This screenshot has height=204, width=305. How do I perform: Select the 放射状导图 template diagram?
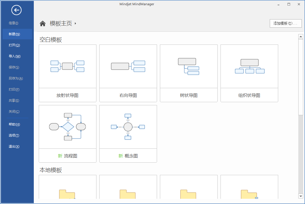tap(68, 66)
